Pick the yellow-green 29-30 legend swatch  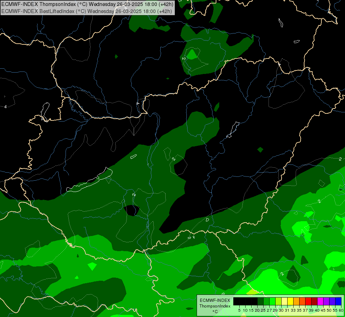coord(278,301)
